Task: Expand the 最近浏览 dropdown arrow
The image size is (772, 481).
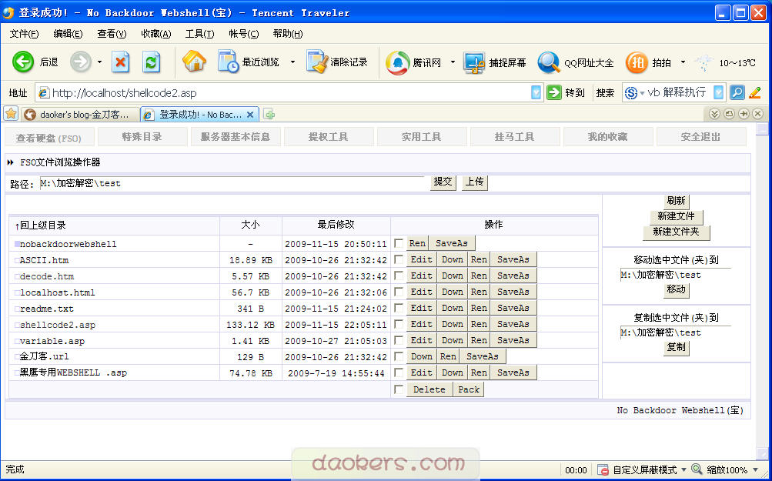Action: click(x=292, y=62)
